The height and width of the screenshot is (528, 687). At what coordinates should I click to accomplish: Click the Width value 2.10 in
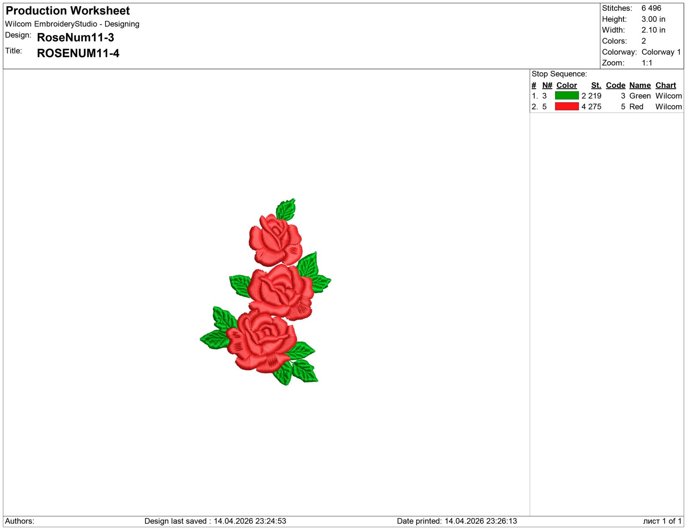pyautogui.click(x=652, y=30)
